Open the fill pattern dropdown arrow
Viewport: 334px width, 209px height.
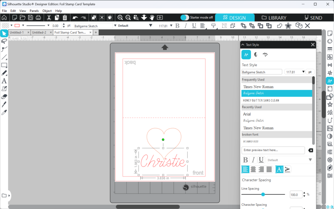pos(11,26)
